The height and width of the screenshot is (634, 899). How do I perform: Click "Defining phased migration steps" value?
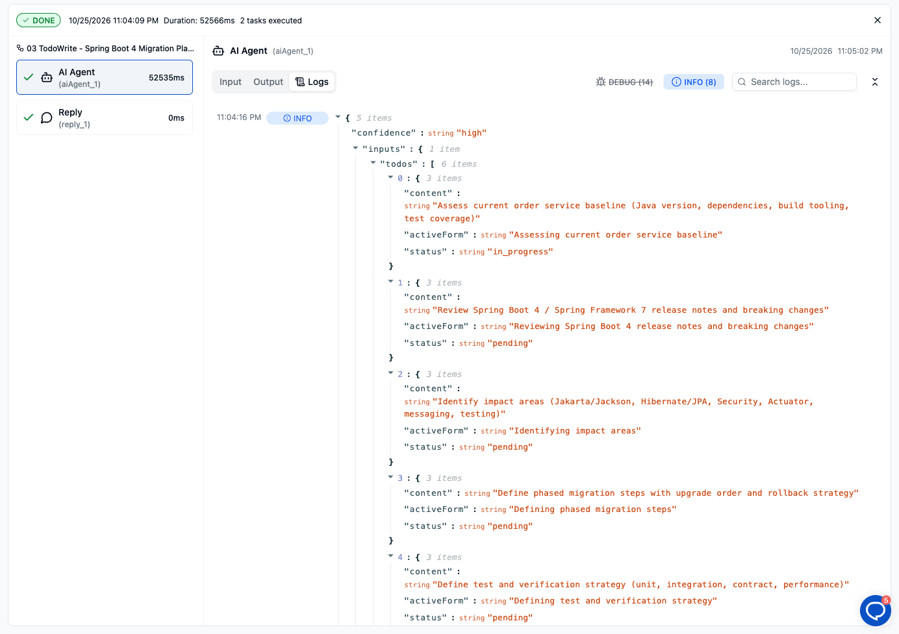coord(593,509)
